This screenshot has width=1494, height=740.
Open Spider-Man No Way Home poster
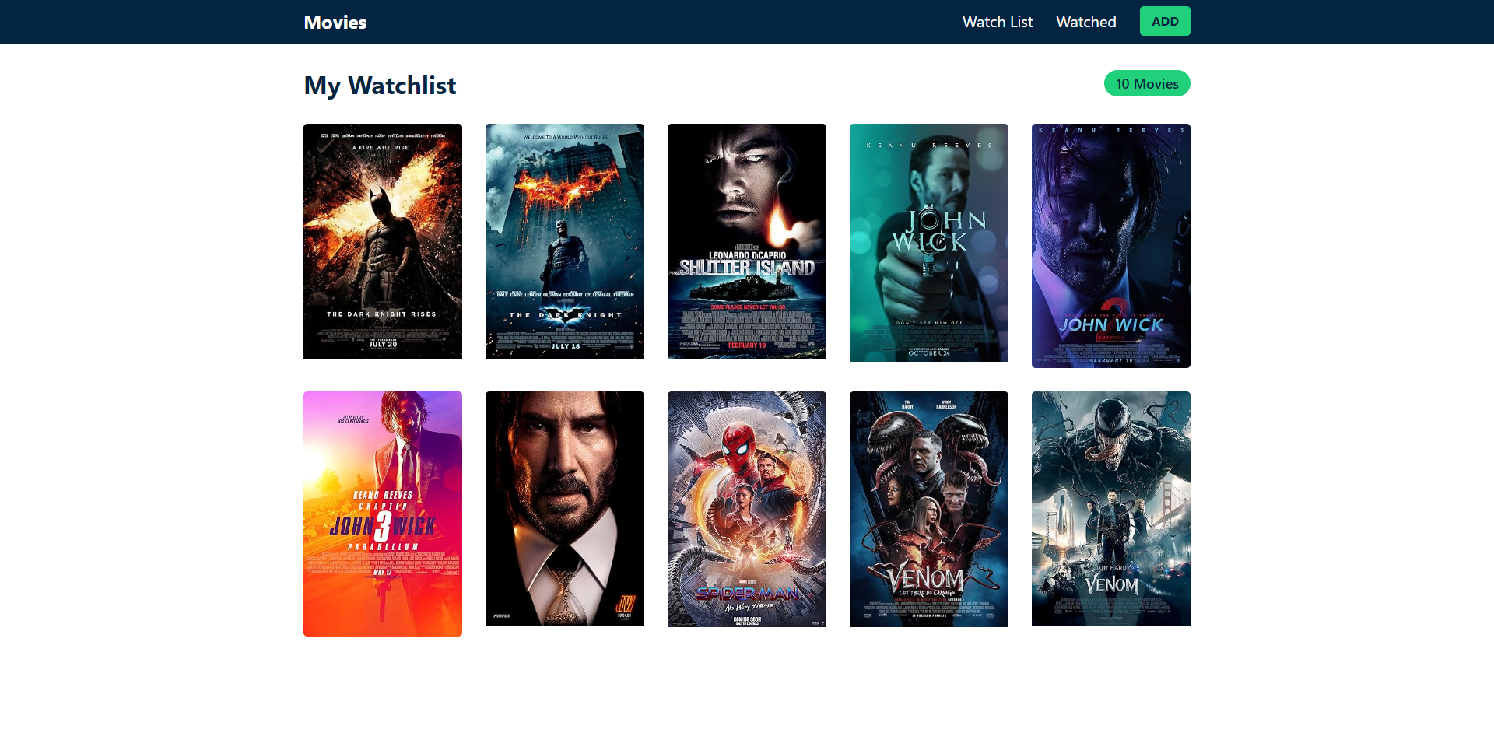(747, 509)
